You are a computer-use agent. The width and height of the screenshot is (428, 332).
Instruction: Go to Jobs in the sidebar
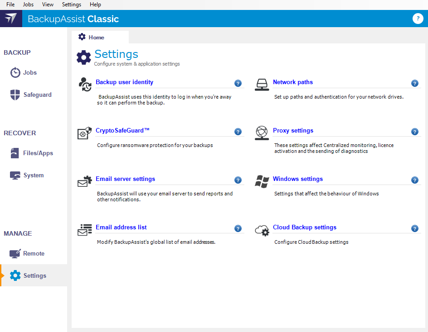[30, 72]
